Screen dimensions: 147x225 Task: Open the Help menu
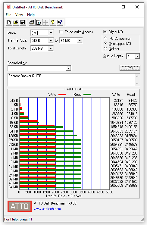31,15
